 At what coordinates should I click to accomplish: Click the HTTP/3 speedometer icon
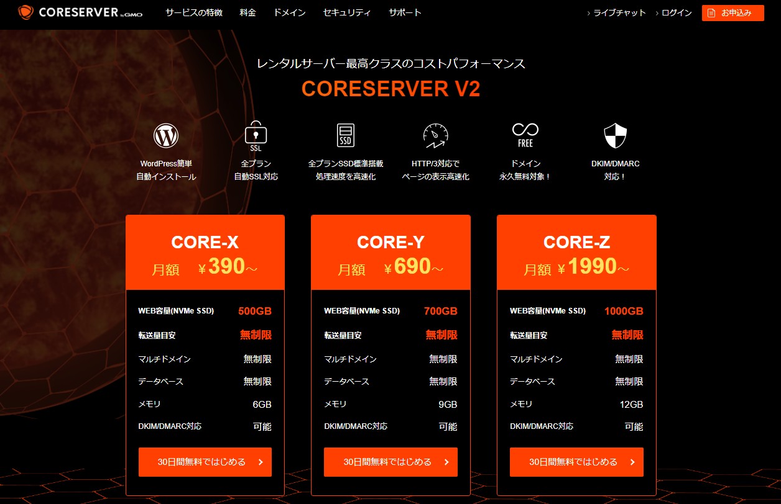[x=435, y=135]
